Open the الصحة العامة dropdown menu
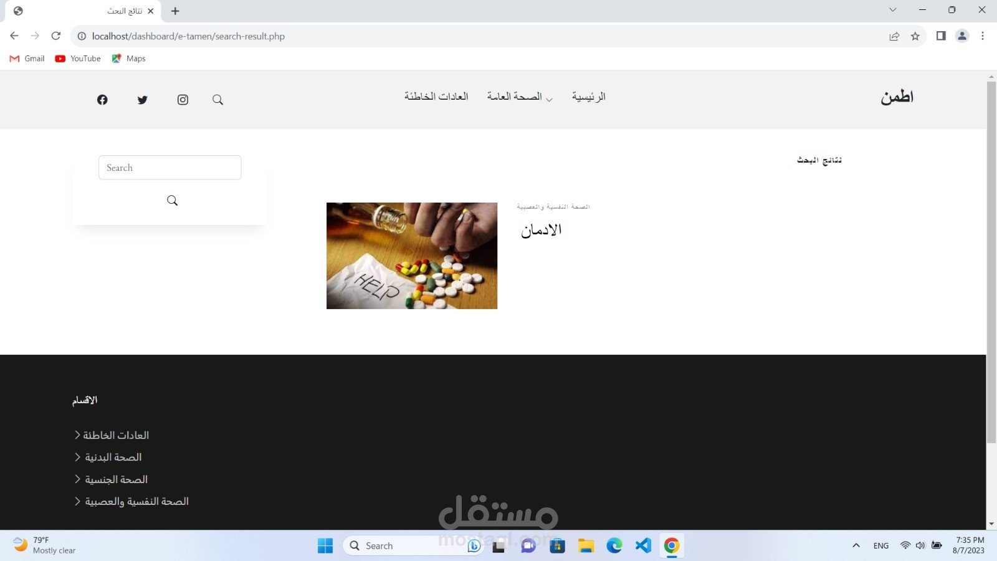 click(x=518, y=98)
